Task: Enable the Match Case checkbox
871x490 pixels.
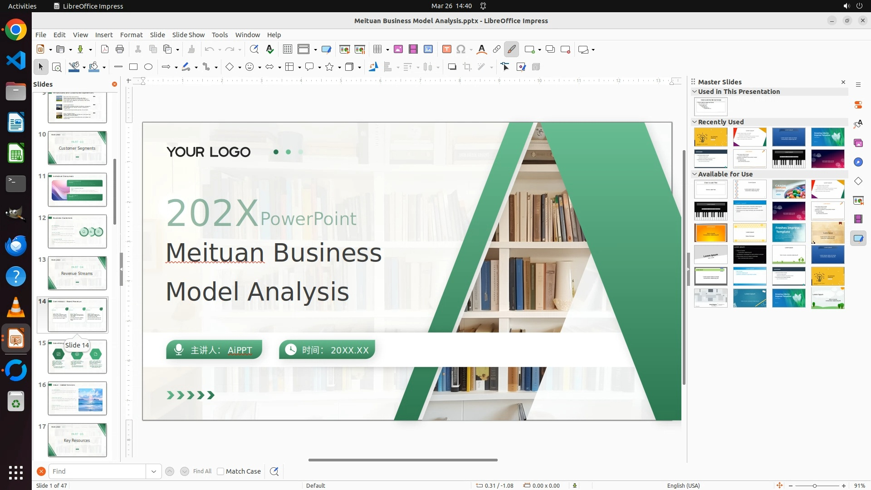Action: click(220, 471)
